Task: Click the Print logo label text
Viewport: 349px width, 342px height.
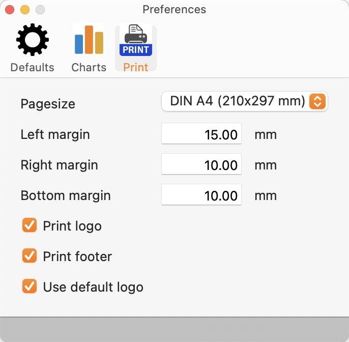Action: [x=72, y=226]
